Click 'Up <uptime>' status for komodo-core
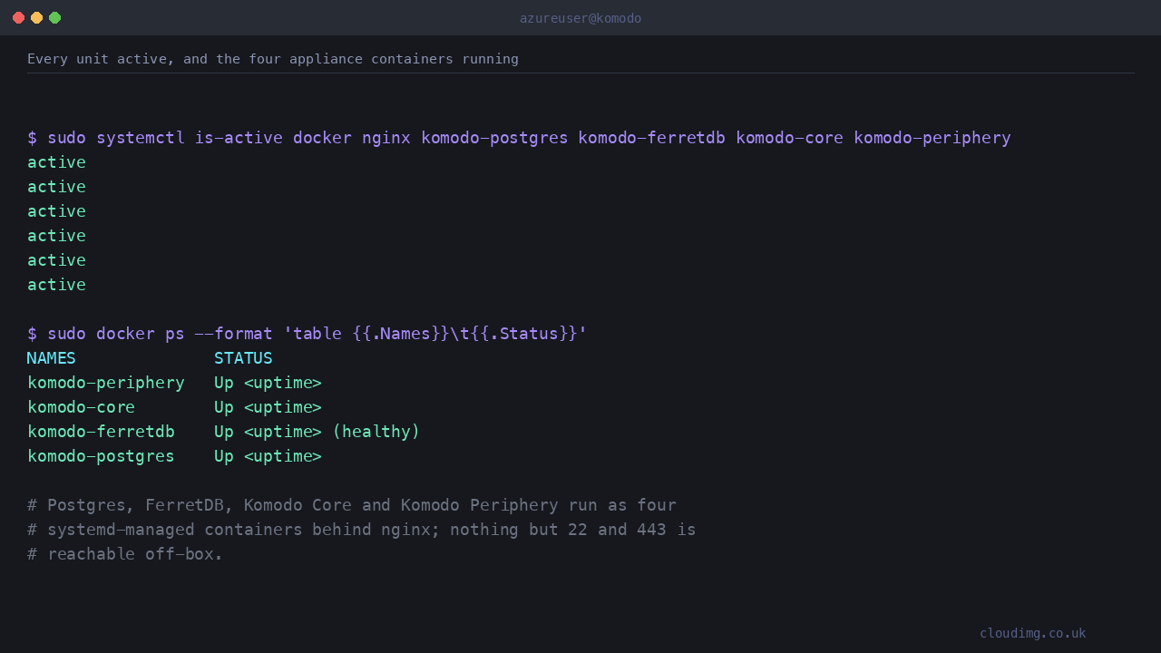Screen dimensions: 1161x653 (x=268, y=407)
